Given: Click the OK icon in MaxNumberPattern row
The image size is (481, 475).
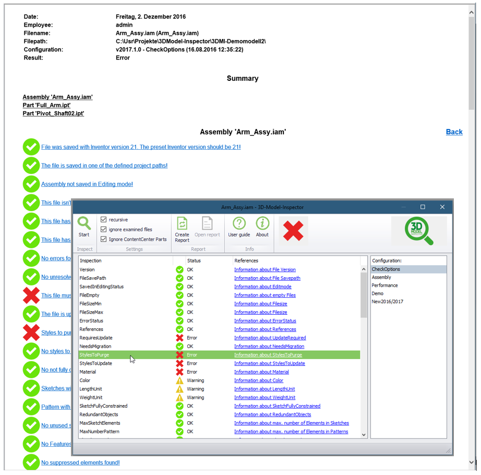Looking at the screenshot, I should (179, 432).
